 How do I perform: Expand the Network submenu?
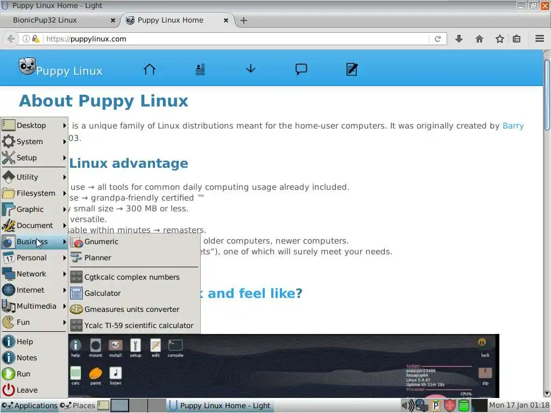coord(34,274)
